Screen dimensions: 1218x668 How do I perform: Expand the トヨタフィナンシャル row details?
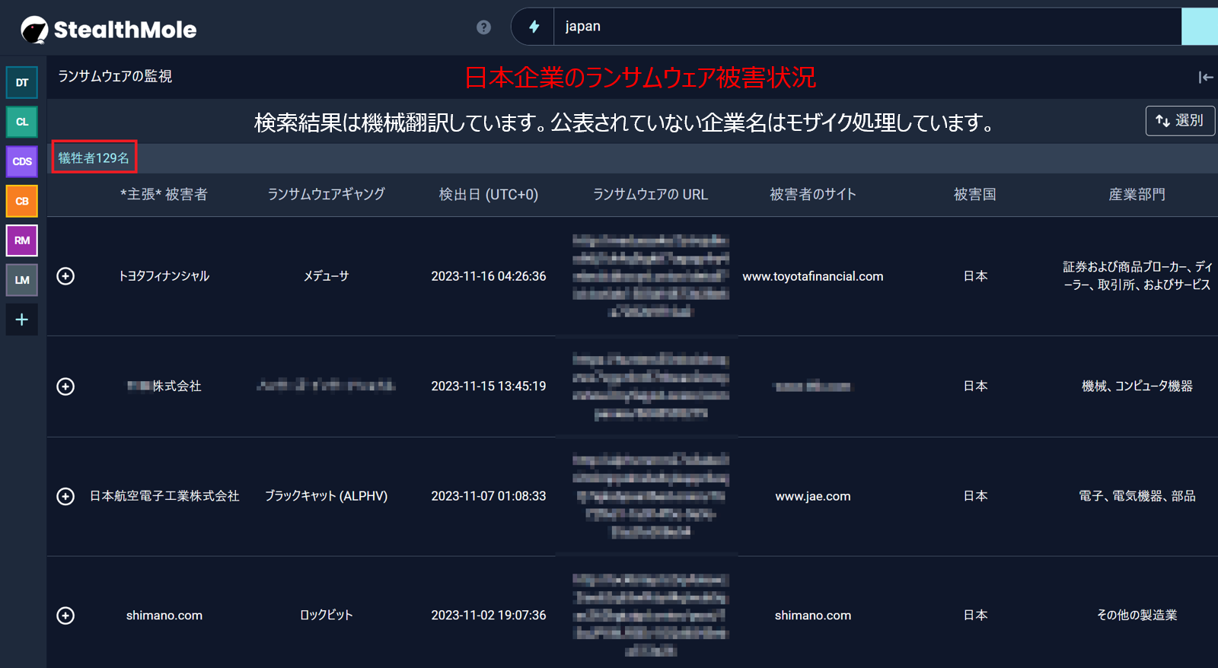66,276
